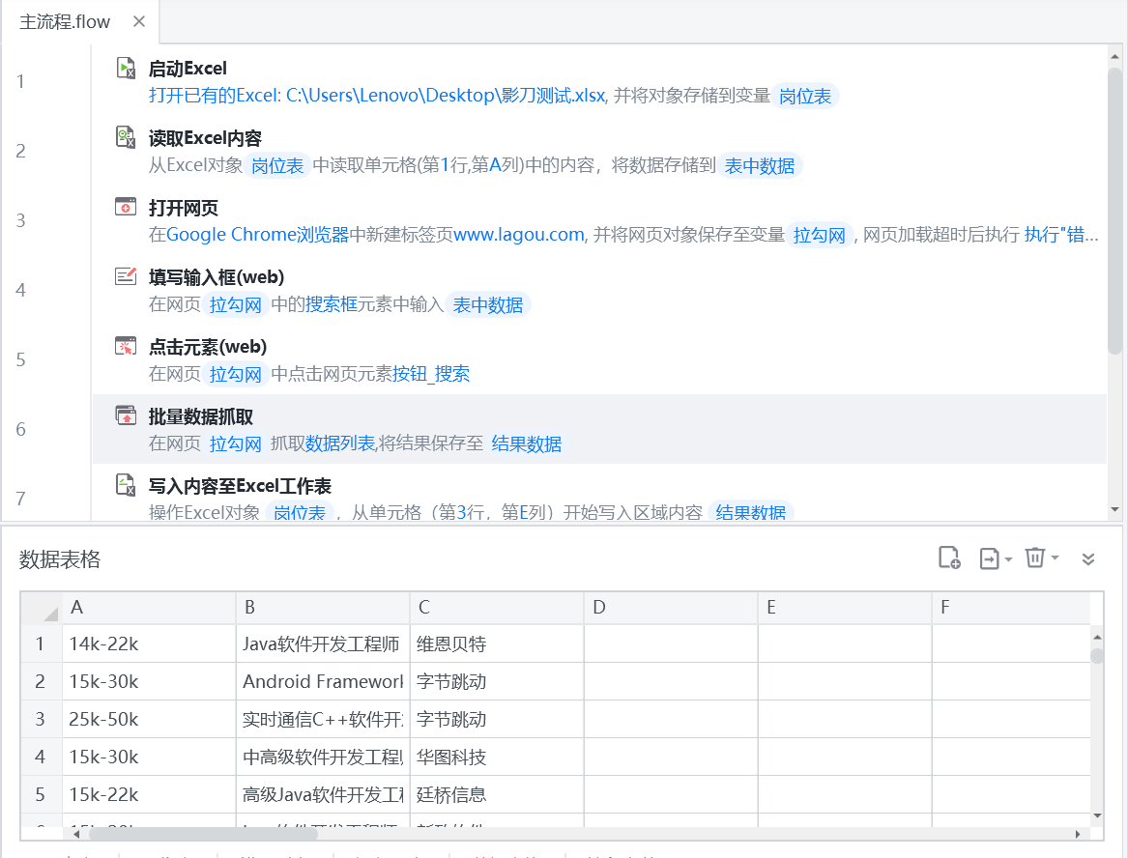Click the 填写输入框(web) step icon
The width and height of the screenshot is (1128, 858).
[126, 276]
